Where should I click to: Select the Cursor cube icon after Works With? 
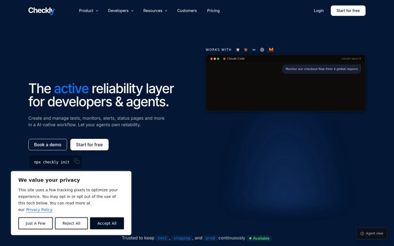coord(237,50)
